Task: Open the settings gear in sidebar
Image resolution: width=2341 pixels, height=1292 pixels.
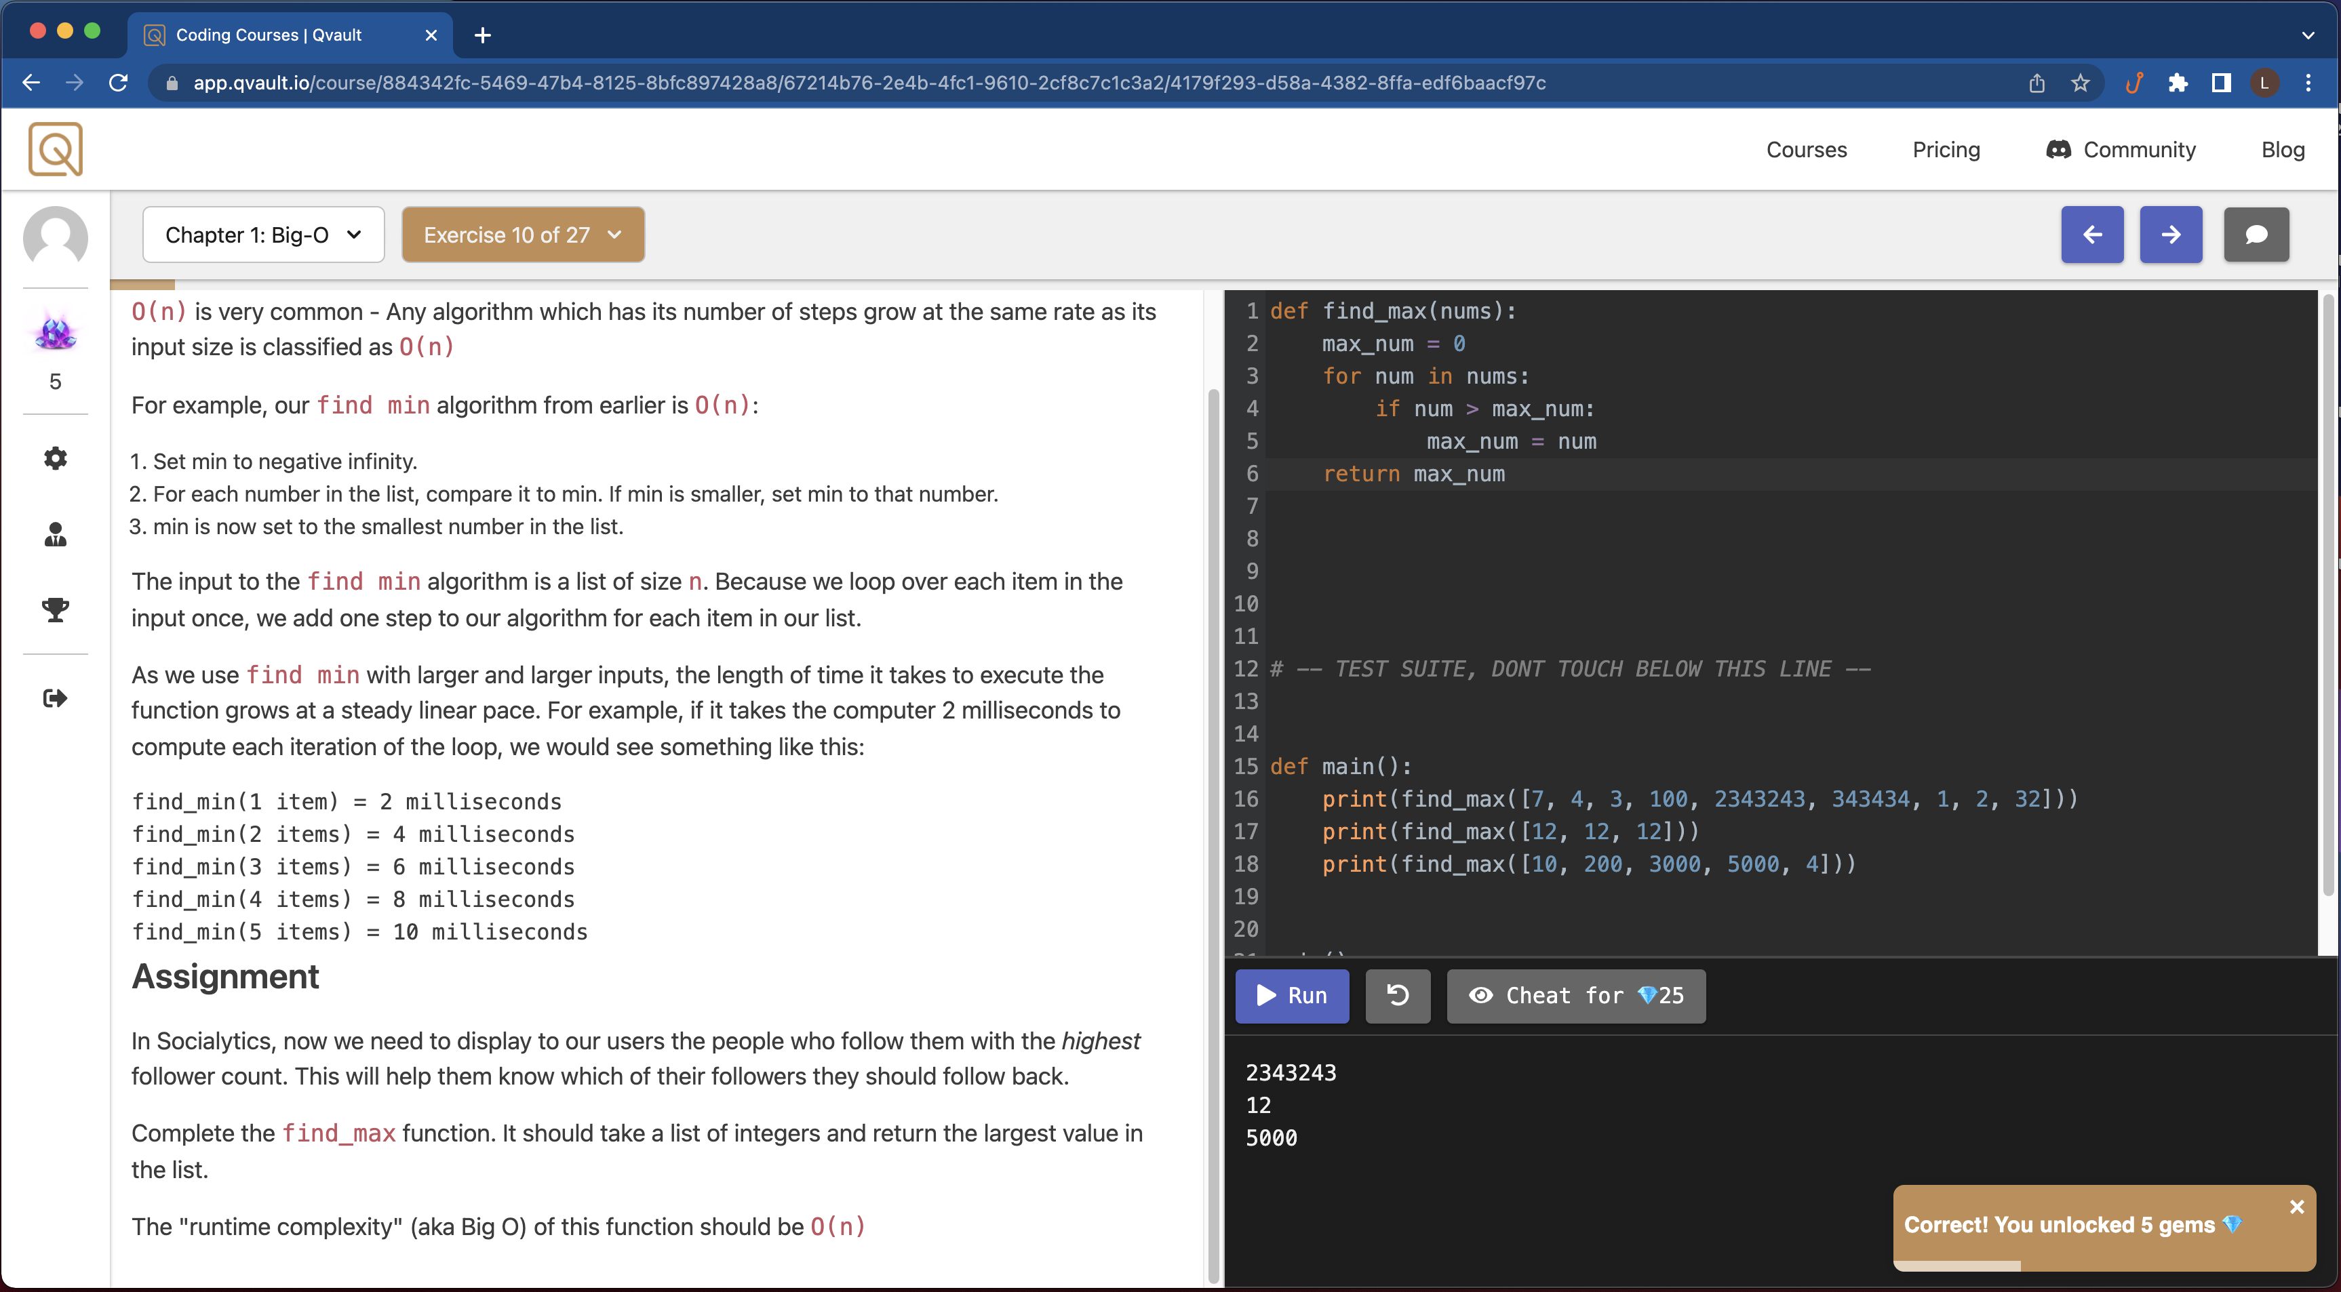Action: 56,459
